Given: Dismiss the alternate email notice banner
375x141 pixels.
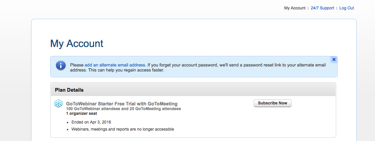Looking at the screenshot, I should (x=334, y=59).
